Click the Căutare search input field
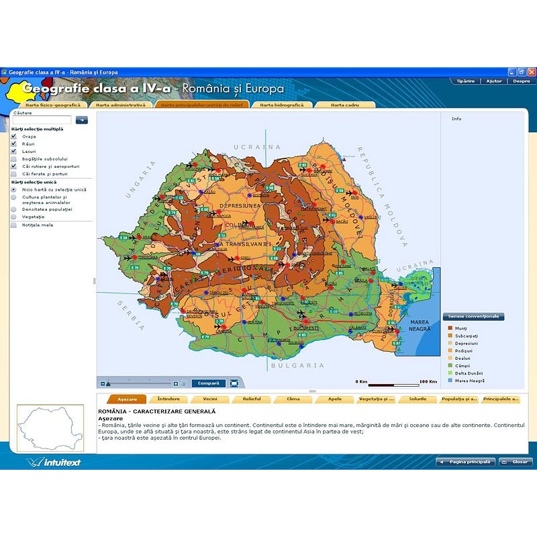The image size is (537, 537). 42,120
